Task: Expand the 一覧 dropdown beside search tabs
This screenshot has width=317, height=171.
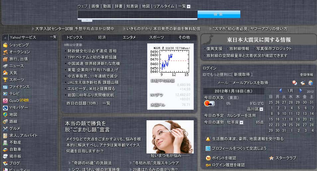Action: click(189, 6)
